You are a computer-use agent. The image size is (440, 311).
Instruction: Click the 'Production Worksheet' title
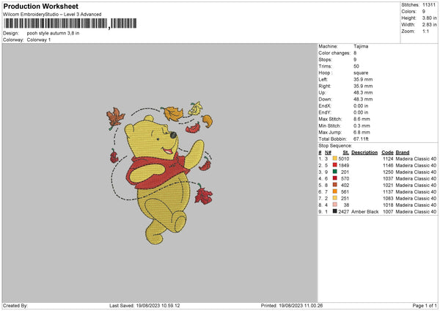[40, 7]
